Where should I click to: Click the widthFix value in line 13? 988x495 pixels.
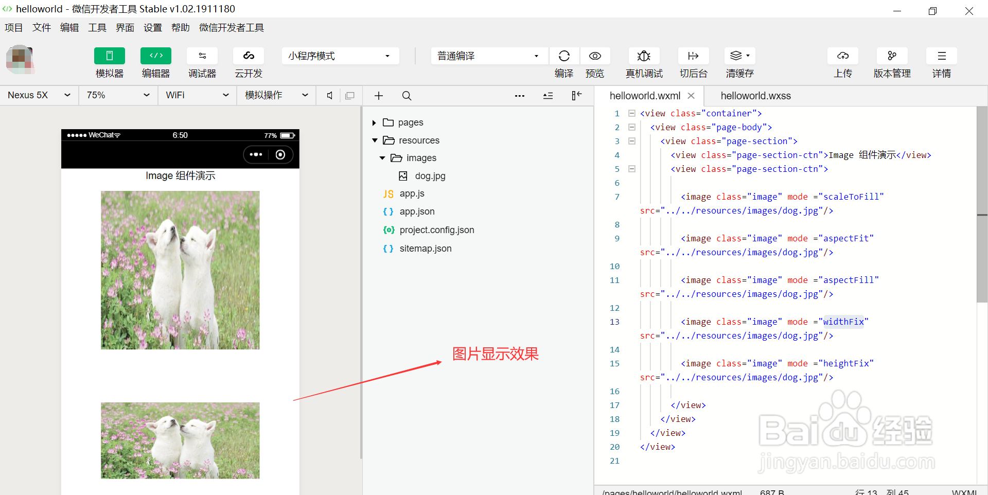pyautogui.click(x=843, y=322)
